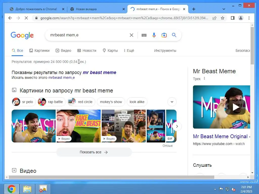Open the corrected query 'mr beast meme'

(99, 72)
